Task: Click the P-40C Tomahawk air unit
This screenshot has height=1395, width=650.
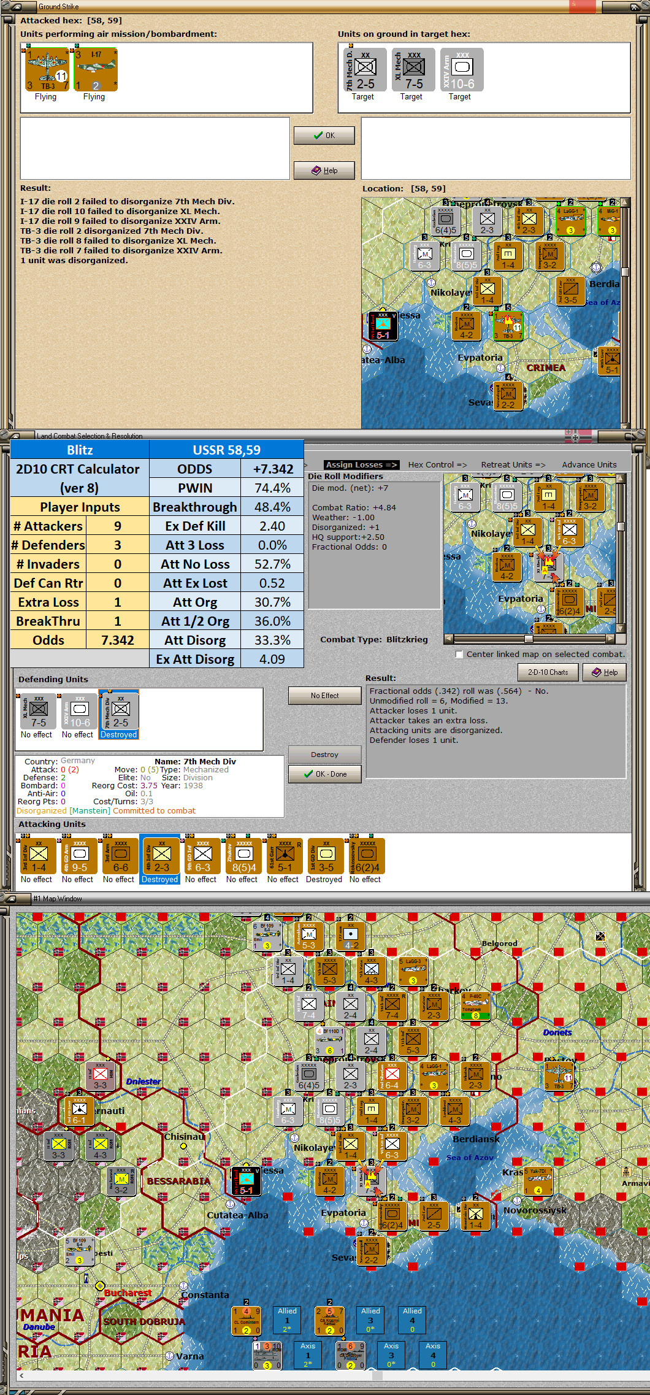Action: pos(476,1006)
